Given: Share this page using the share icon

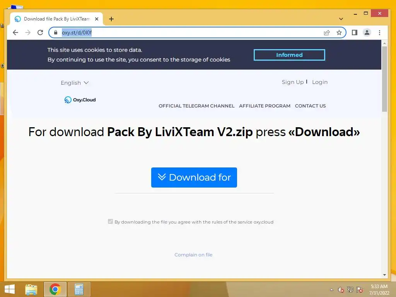Looking at the screenshot, I should click(x=327, y=32).
